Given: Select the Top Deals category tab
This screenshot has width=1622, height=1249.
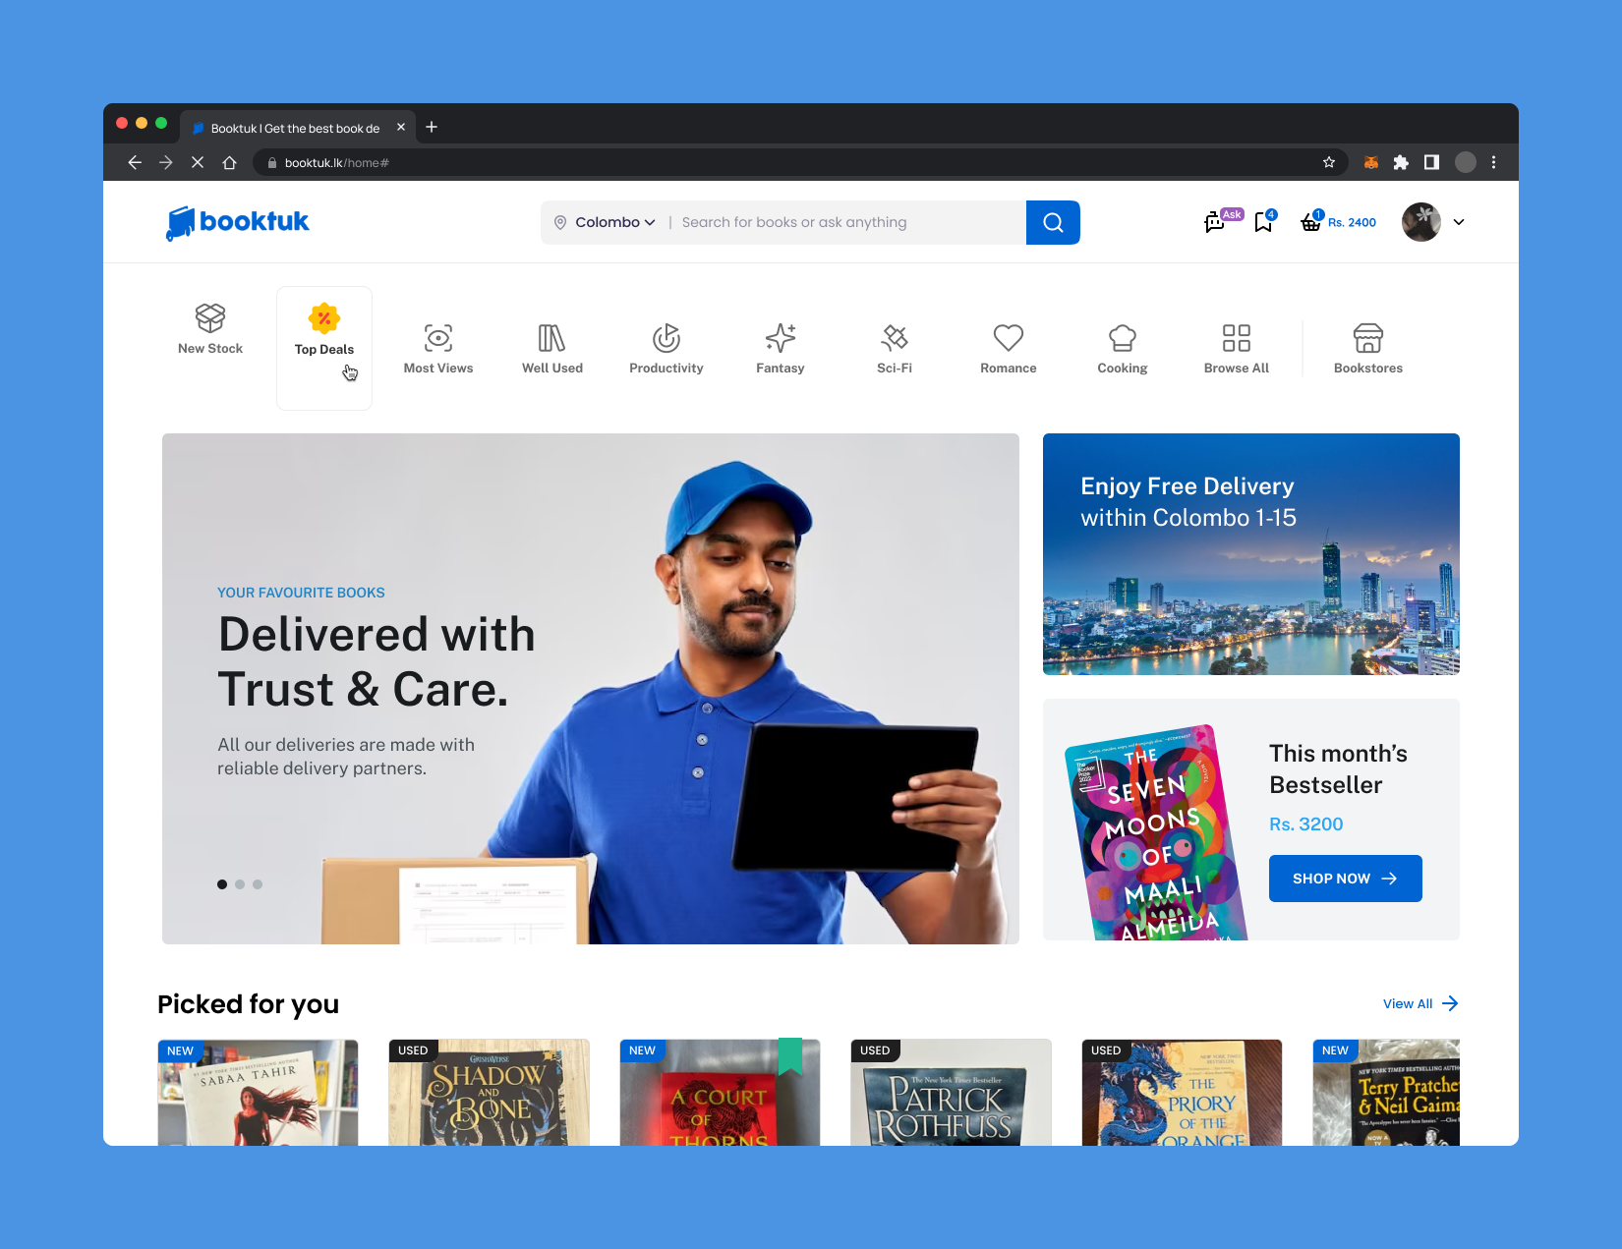Looking at the screenshot, I should pyautogui.click(x=324, y=334).
